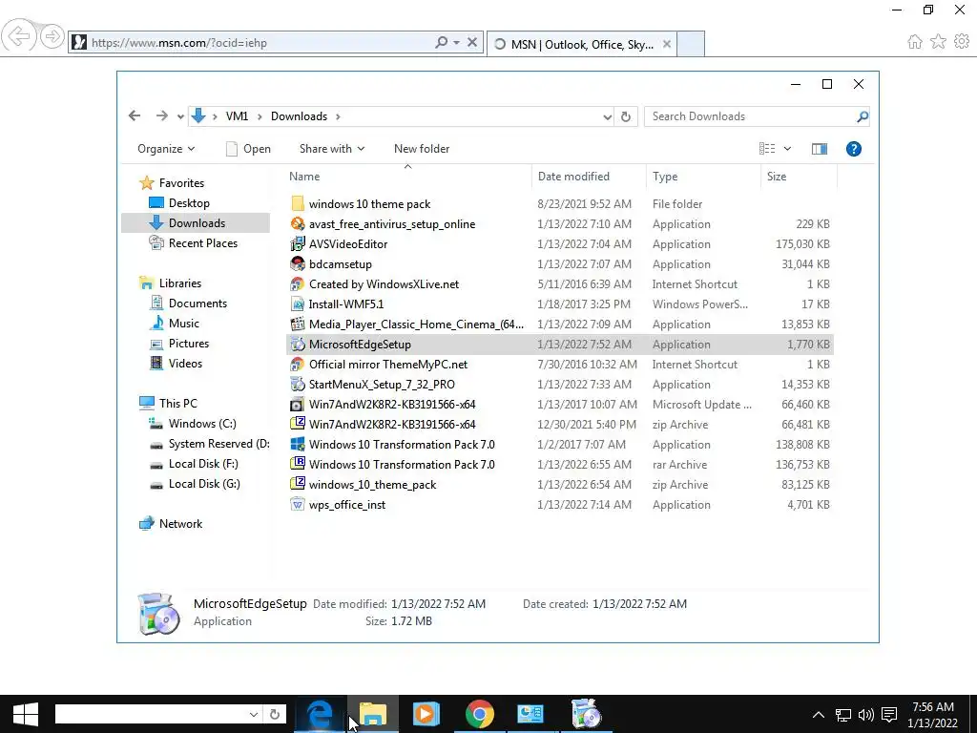Open Windows (C:) drive

tap(202, 423)
